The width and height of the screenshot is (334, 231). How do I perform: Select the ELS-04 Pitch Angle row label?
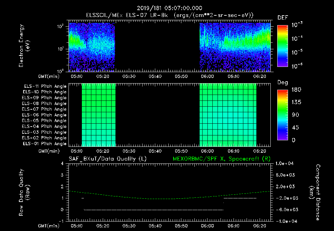pyautogui.click(x=44, y=127)
